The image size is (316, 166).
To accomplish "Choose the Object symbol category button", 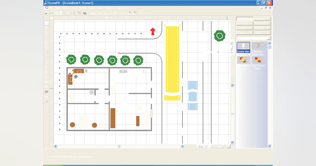I will click(245, 28).
